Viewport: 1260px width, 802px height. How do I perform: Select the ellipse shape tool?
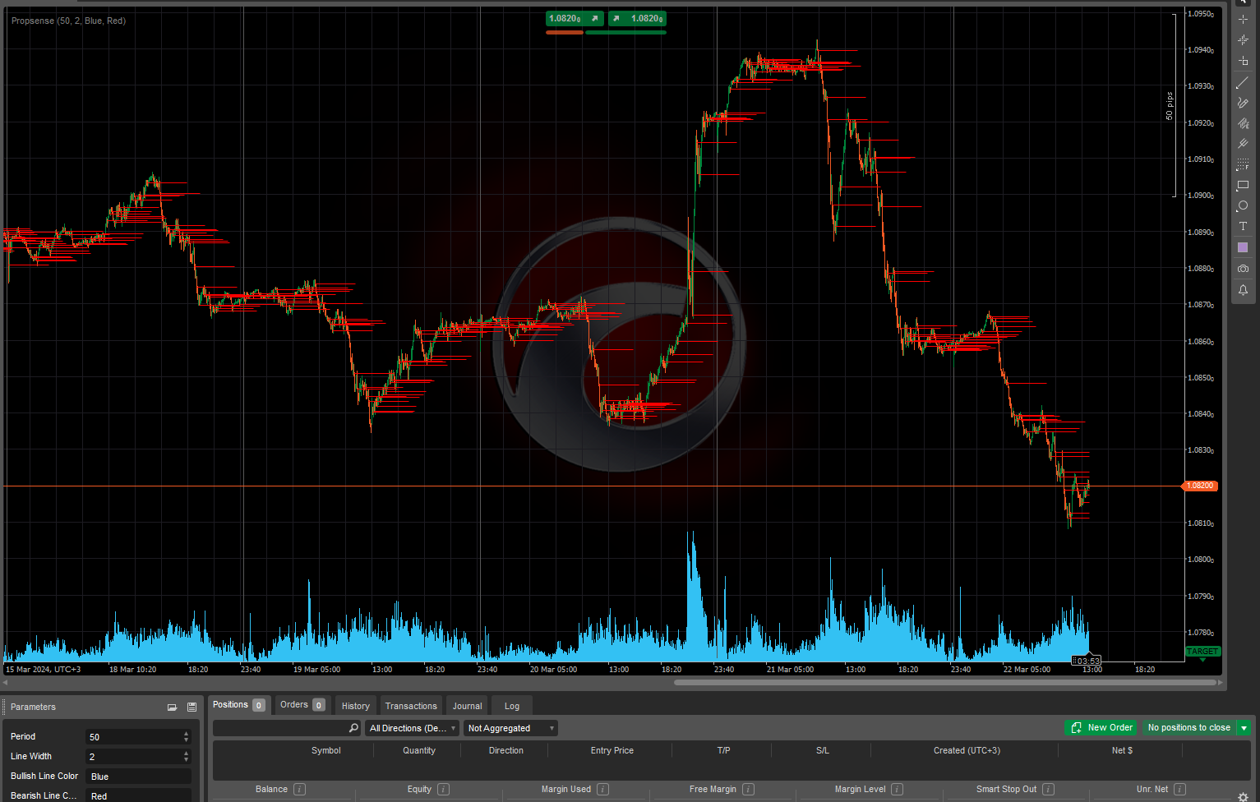click(x=1243, y=205)
